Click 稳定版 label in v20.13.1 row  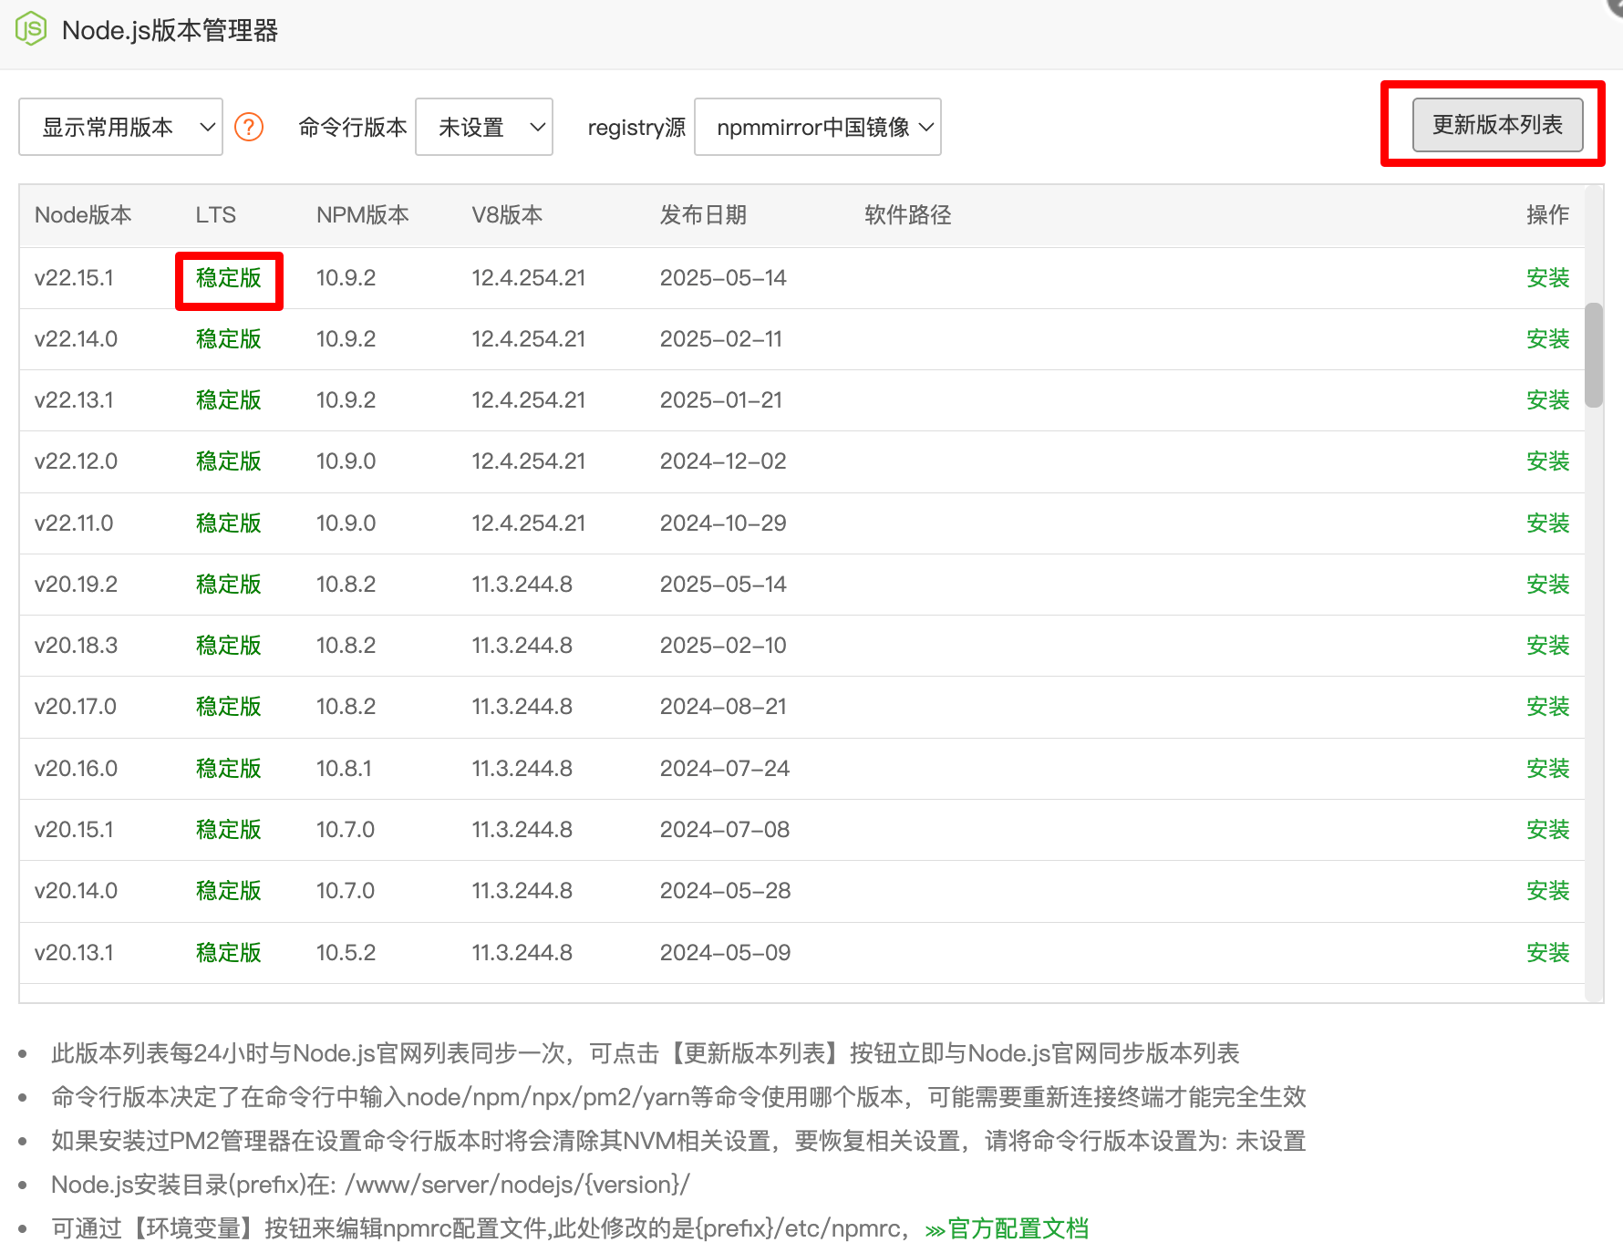point(229,953)
